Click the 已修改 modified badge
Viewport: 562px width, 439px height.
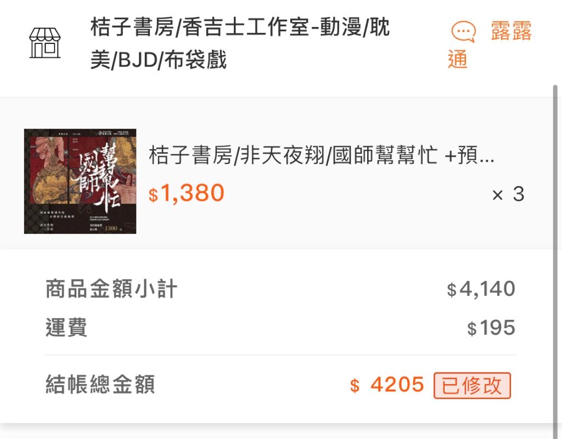coord(472,386)
